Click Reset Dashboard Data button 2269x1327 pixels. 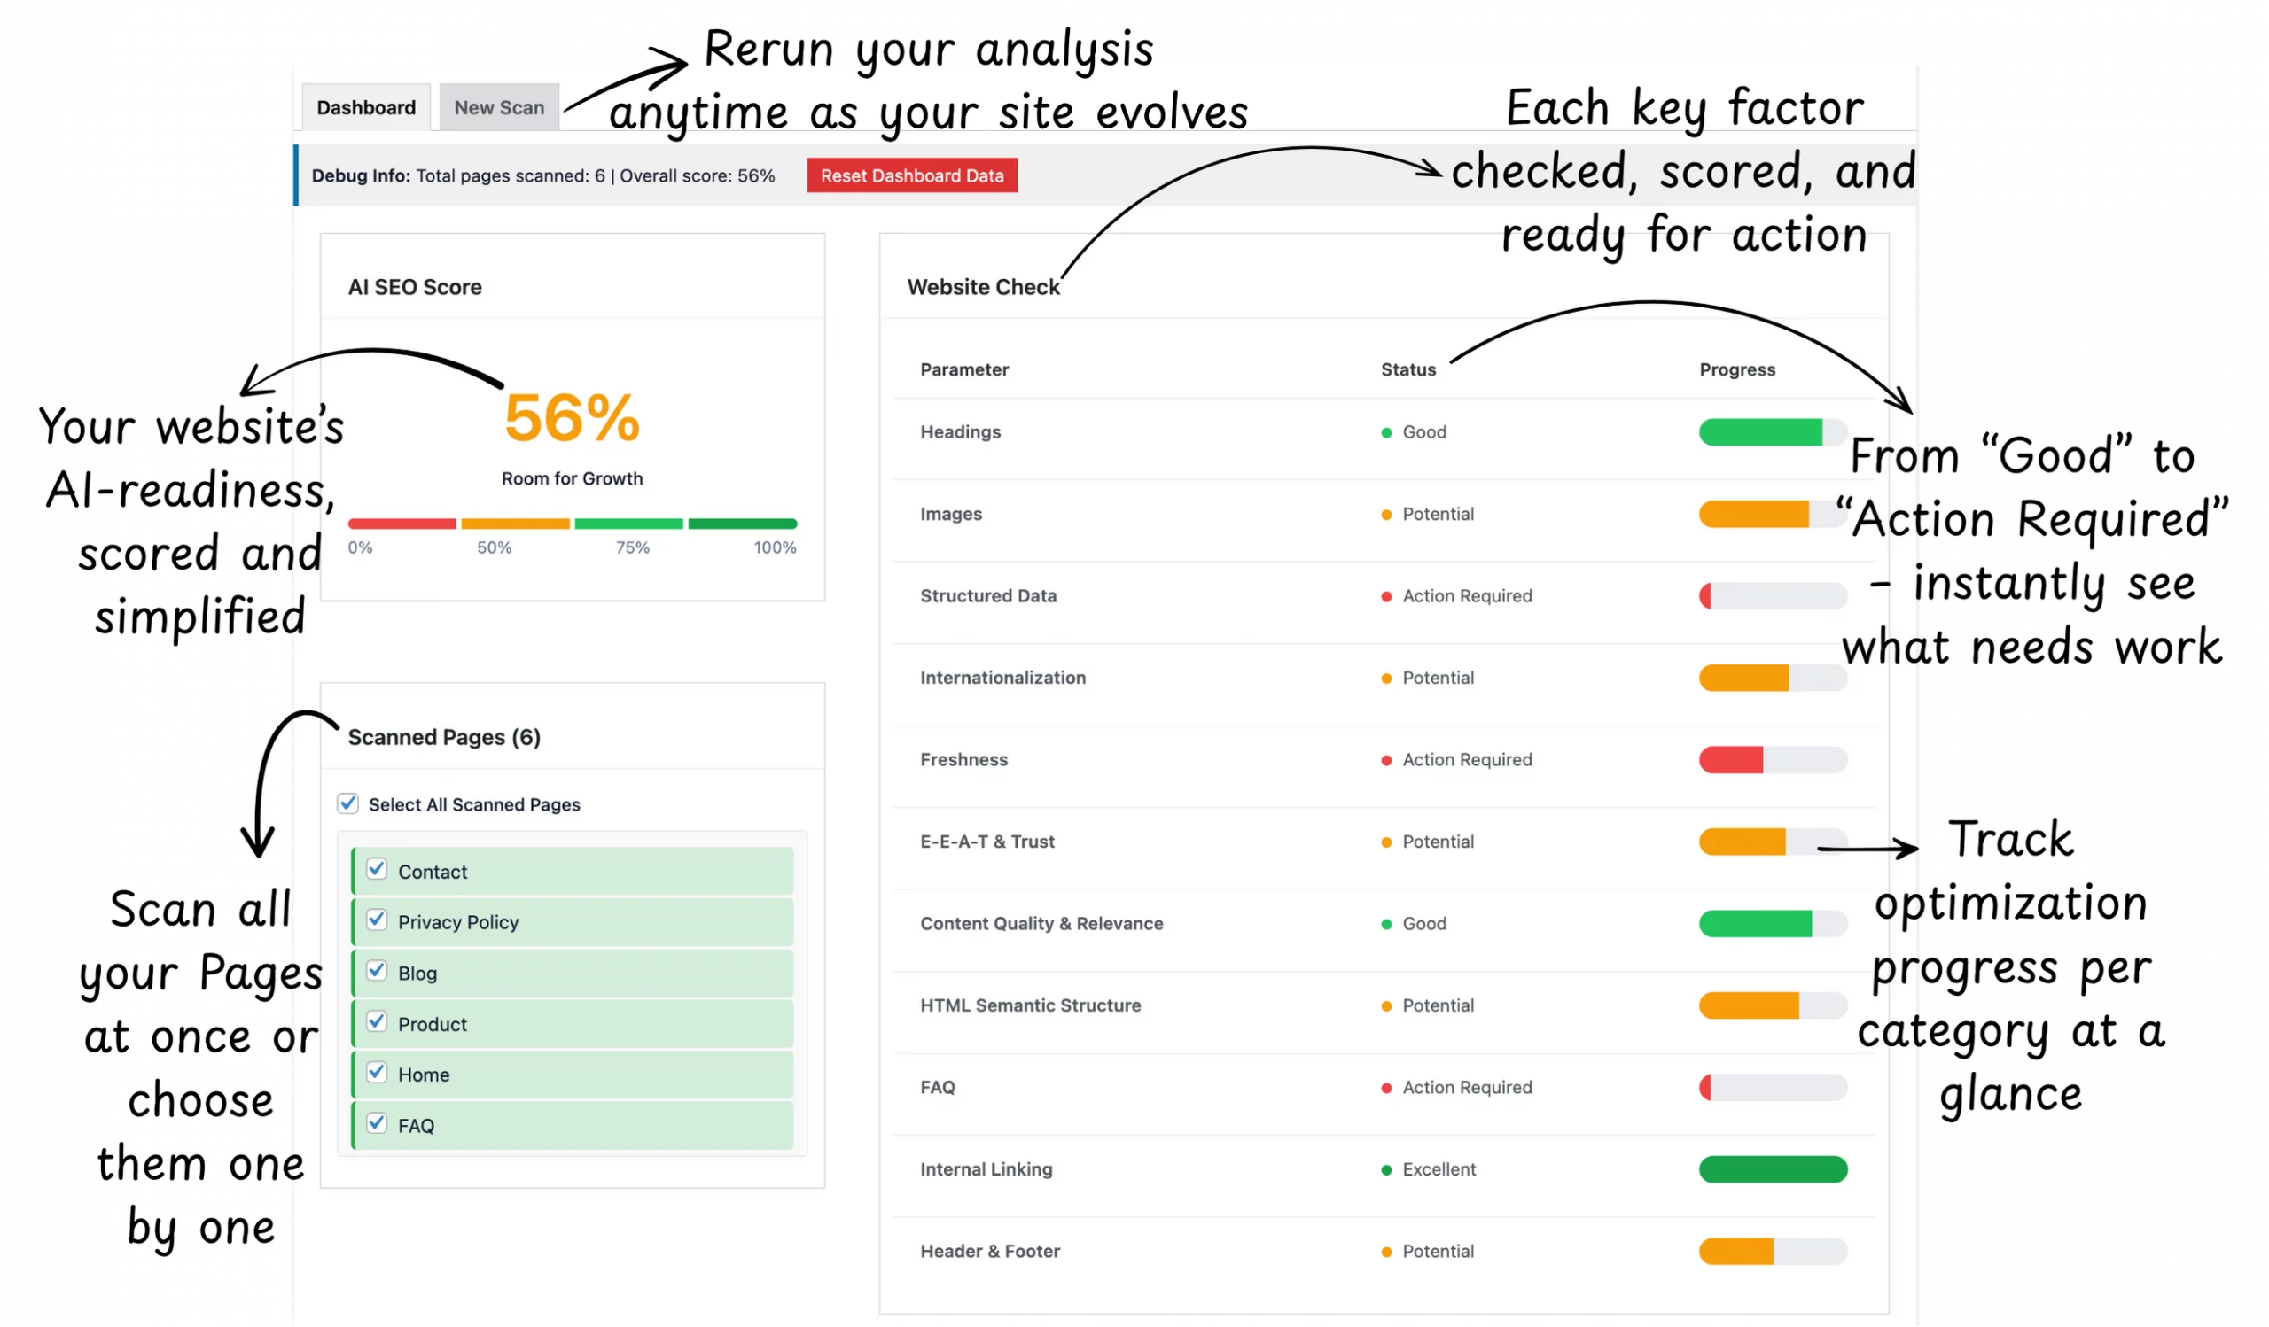(x=911, y=175)
